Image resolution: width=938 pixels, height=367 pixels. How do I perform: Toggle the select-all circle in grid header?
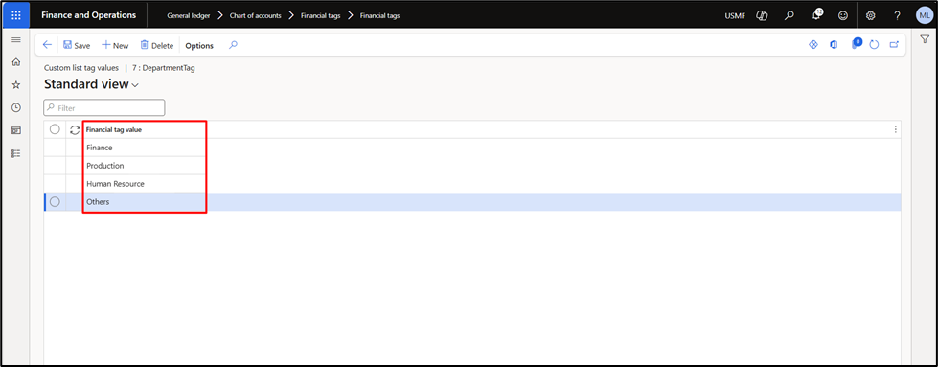(x=55, y=129)
